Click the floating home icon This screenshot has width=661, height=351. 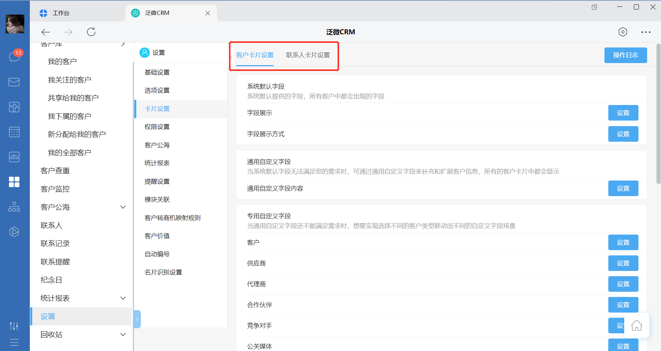[637, 326]
